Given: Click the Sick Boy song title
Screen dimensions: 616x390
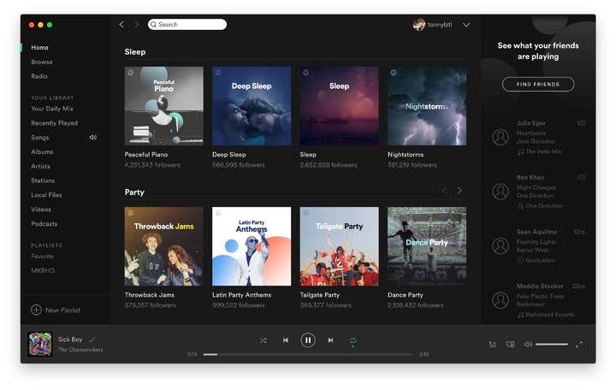Looking at the screenshot, I should 70,340.
